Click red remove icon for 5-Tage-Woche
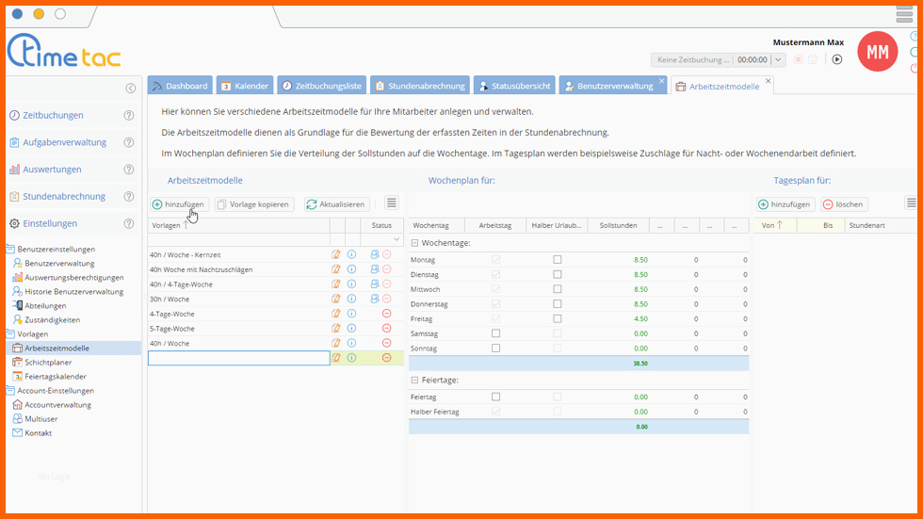The height and width of the screenshot is (519, 923). (387, 329)
